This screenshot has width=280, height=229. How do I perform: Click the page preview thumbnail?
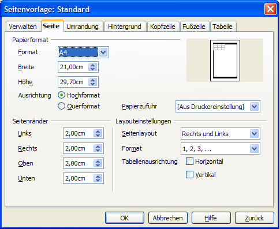[x=225, y=61]
